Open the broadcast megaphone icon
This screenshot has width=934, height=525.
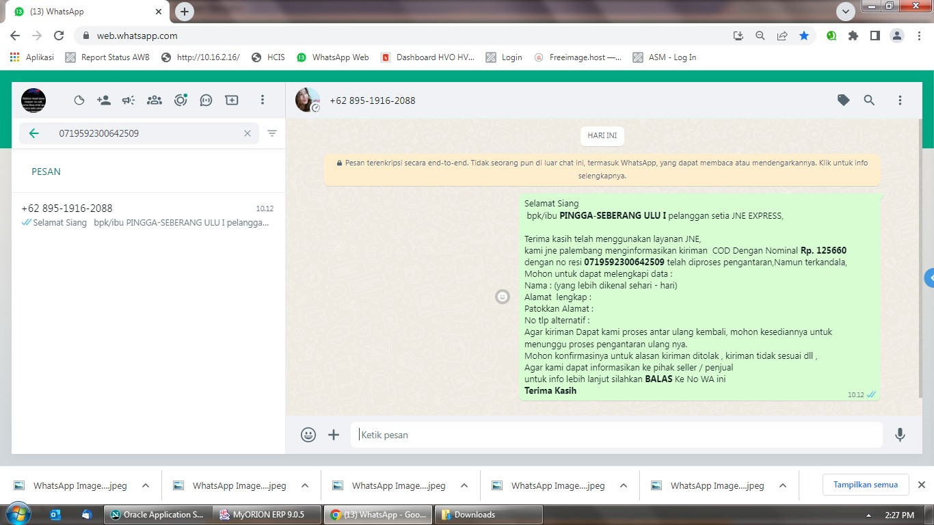129,100
